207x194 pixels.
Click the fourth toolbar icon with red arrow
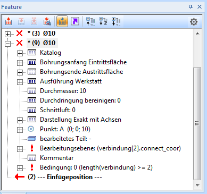click(47, 21)
